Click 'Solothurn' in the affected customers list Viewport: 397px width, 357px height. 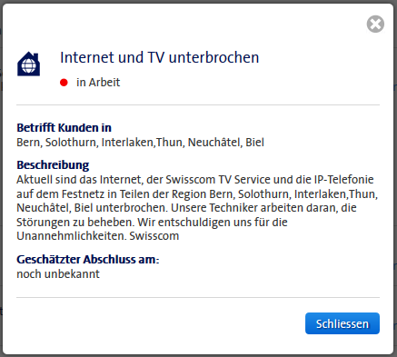coord(71,143)
